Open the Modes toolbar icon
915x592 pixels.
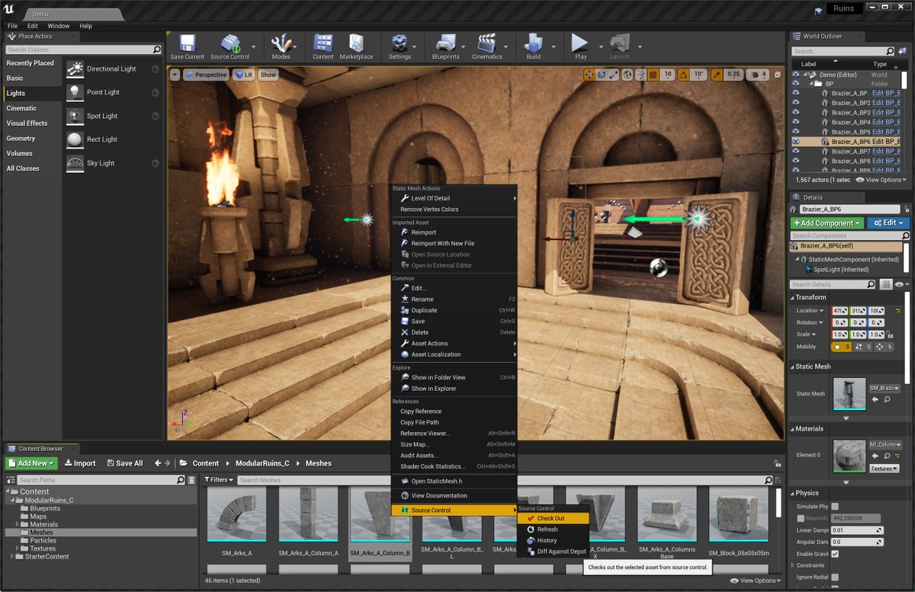[281, 46]
